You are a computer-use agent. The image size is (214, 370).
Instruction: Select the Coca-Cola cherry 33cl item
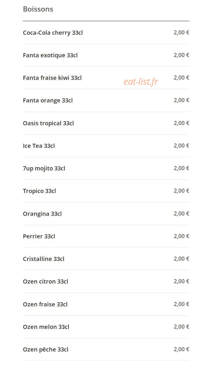tap(106, 32)
